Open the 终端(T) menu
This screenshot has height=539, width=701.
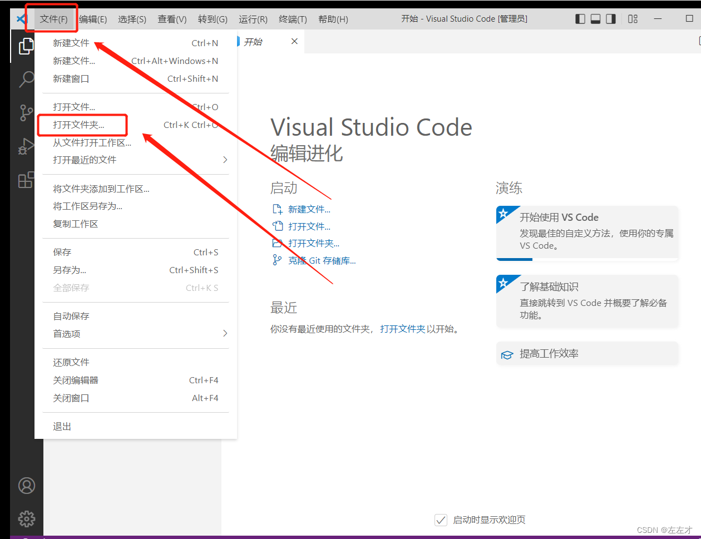(293, 19)
